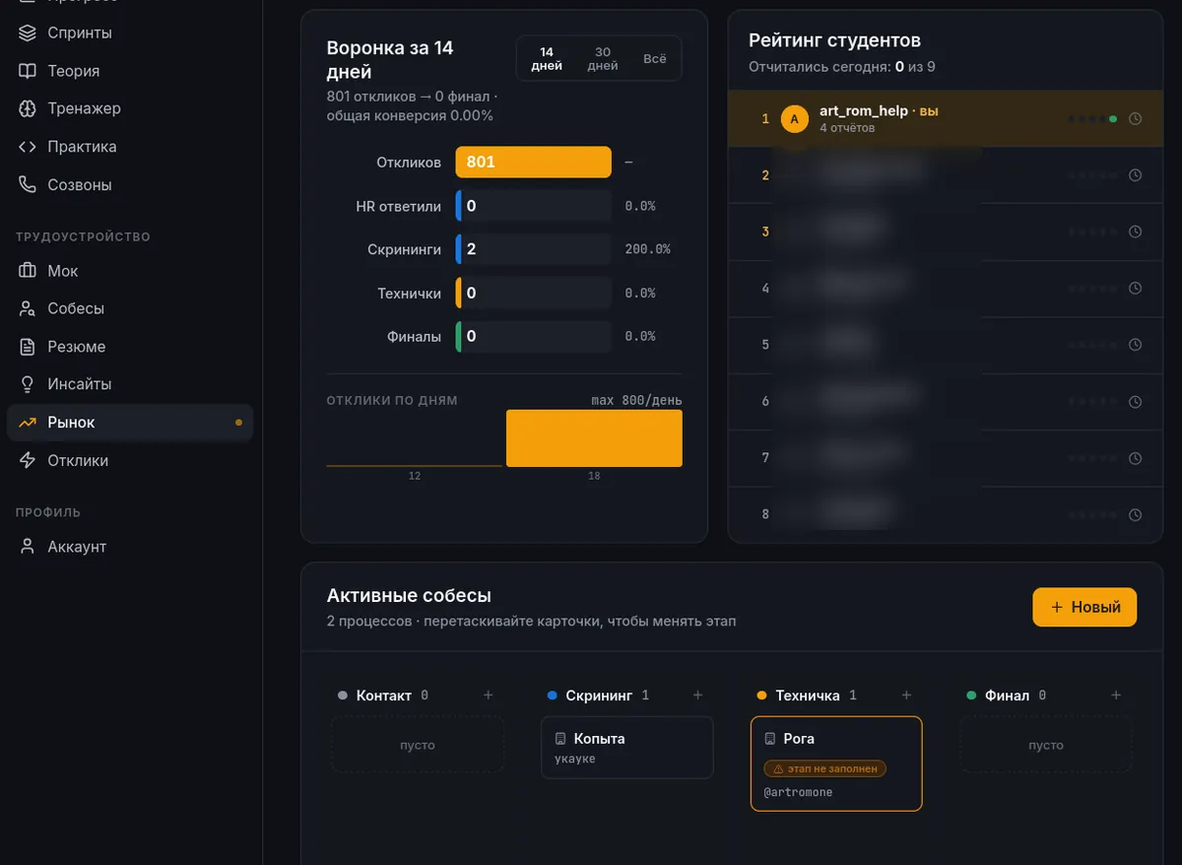
Task: Click the clock icon in rank 2 row
Action: [1135, 175]
